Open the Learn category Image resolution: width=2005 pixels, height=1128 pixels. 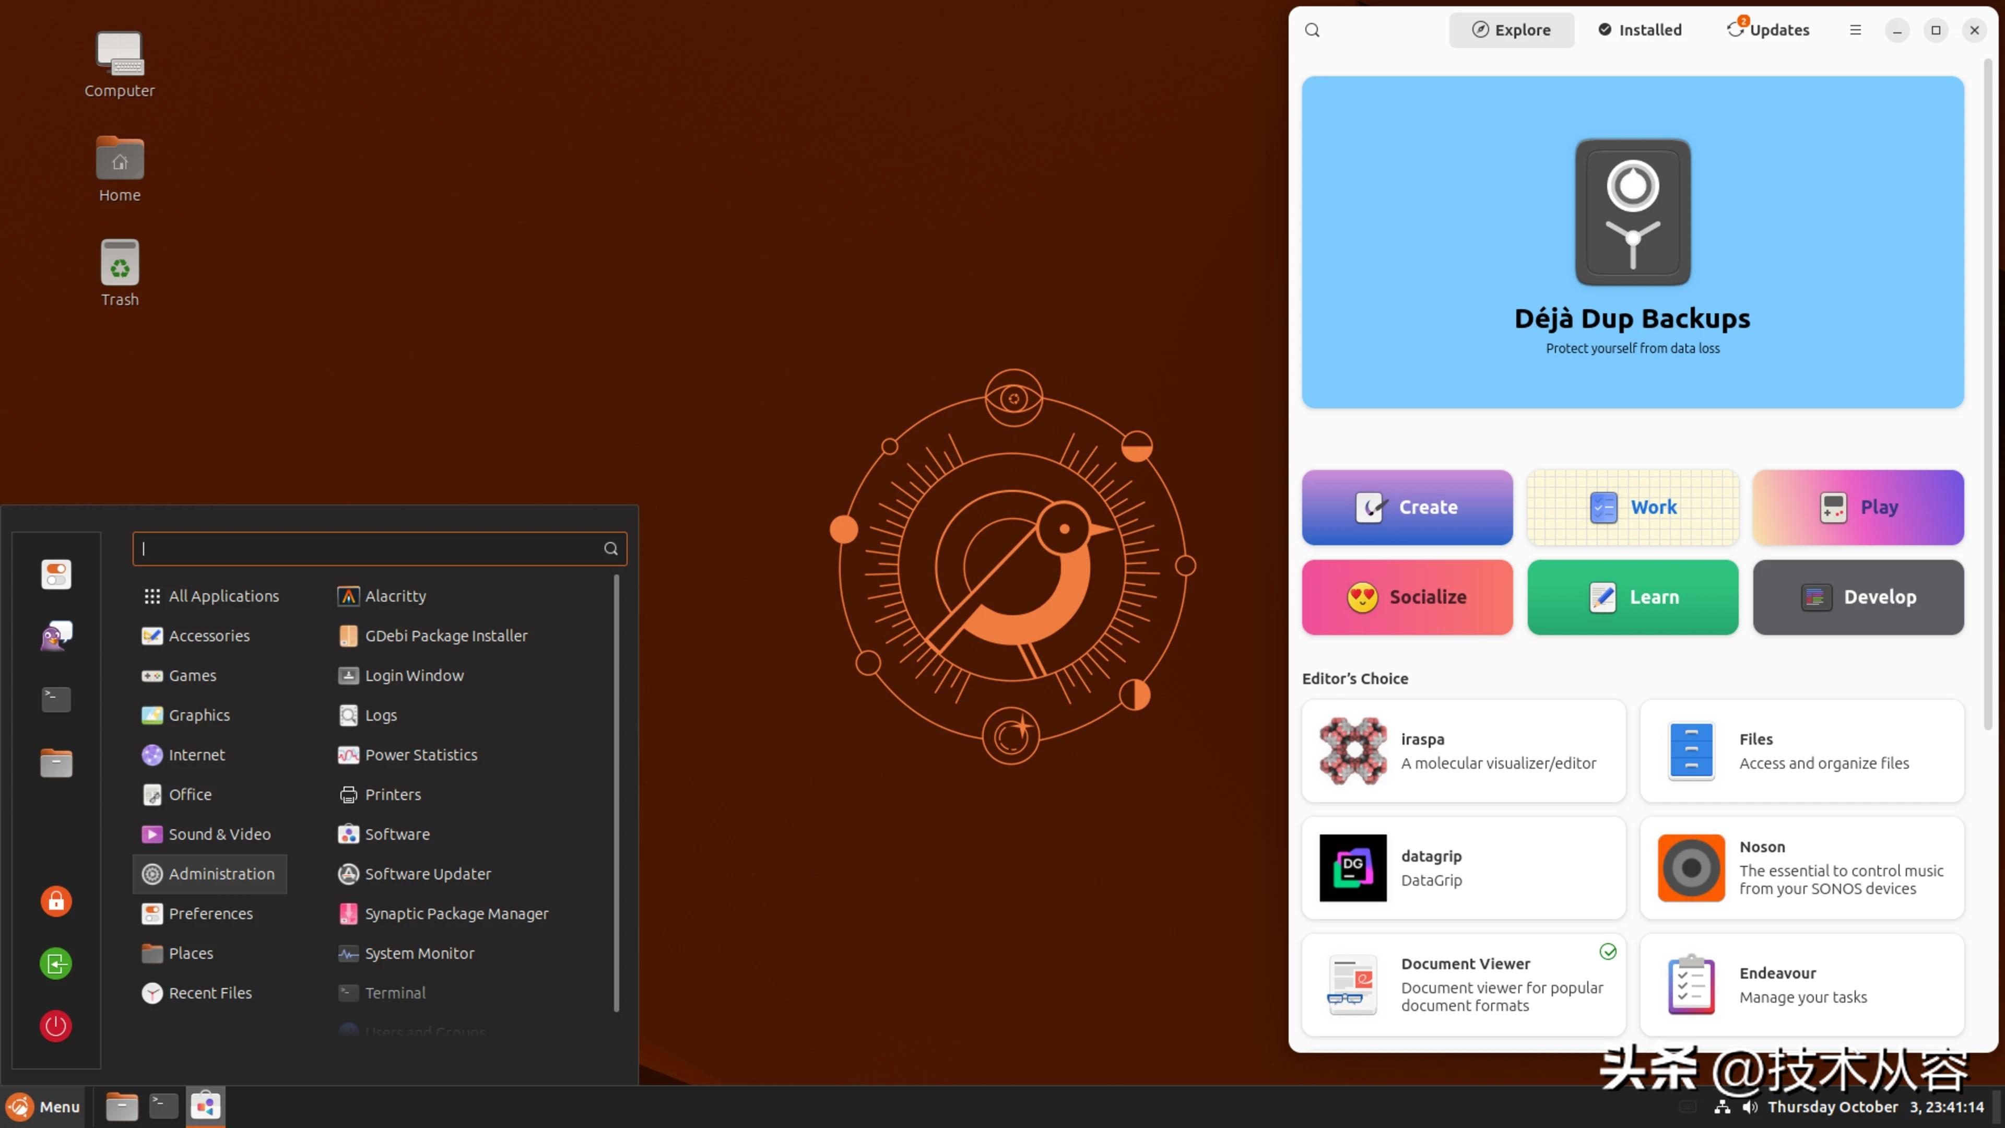click(x=1632, y=597)
